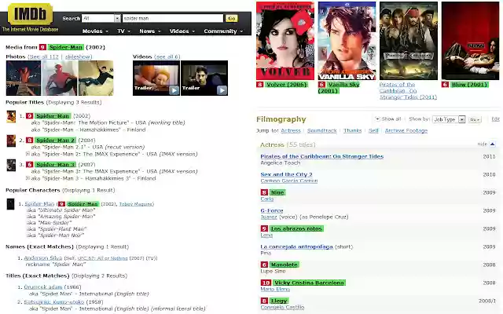Open the 'see all 6' videos link

[167, 57]
